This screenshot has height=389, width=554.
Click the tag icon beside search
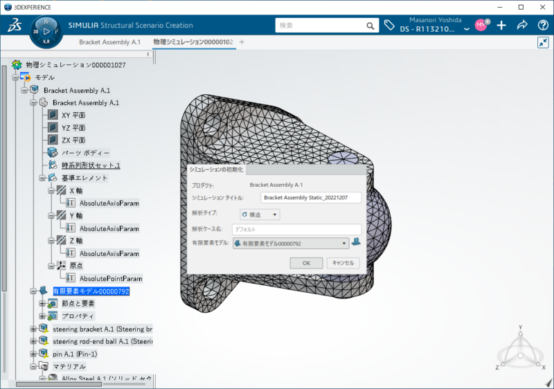point(390,26)
